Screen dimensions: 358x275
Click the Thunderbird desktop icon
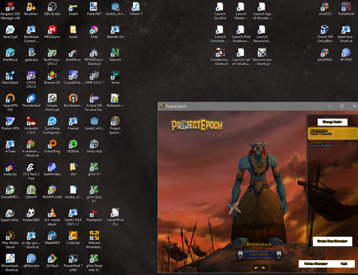point(31,101)
